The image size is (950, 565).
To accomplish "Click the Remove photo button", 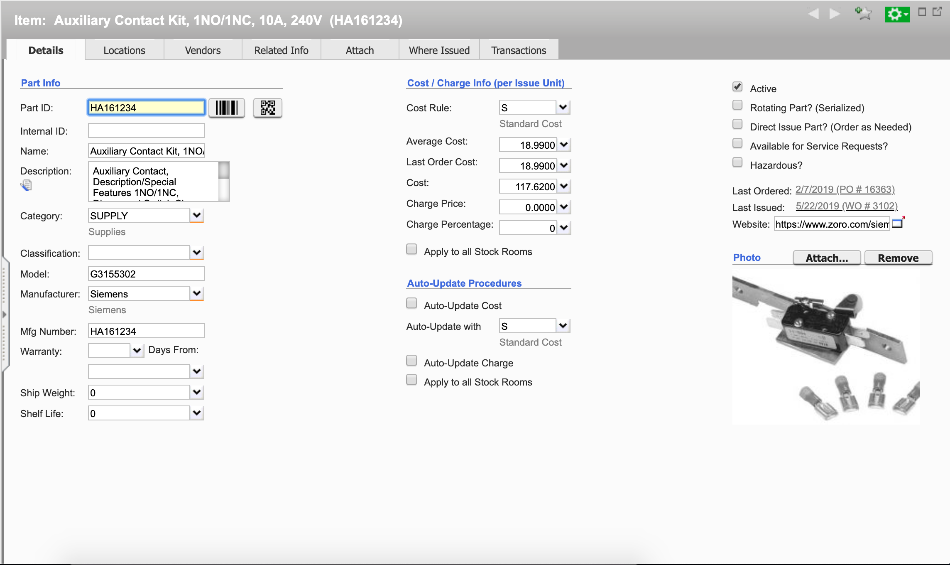I will (x=898, y=258).
